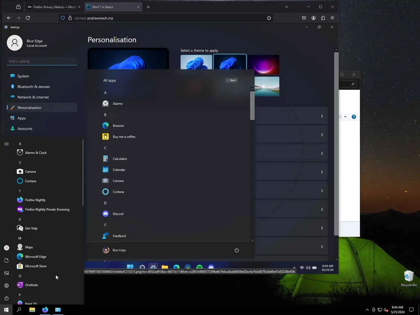Show site information via the padlock icon
The height and width of the screenshot is (315, 420).
70,18
